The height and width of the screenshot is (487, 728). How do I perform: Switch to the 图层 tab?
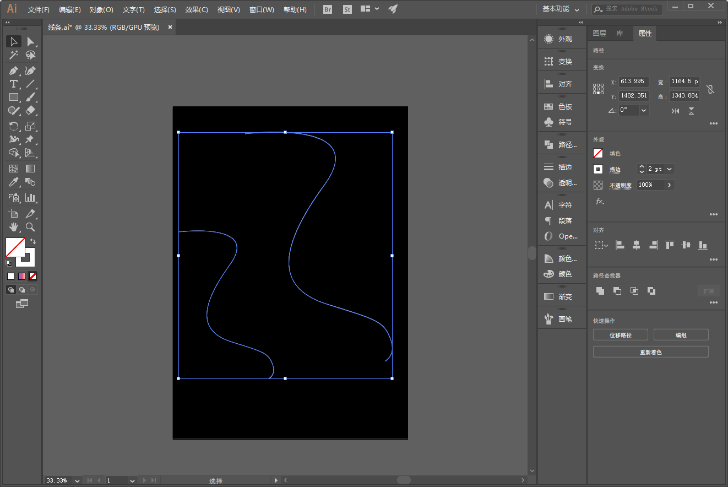click(x=599, y=34)
